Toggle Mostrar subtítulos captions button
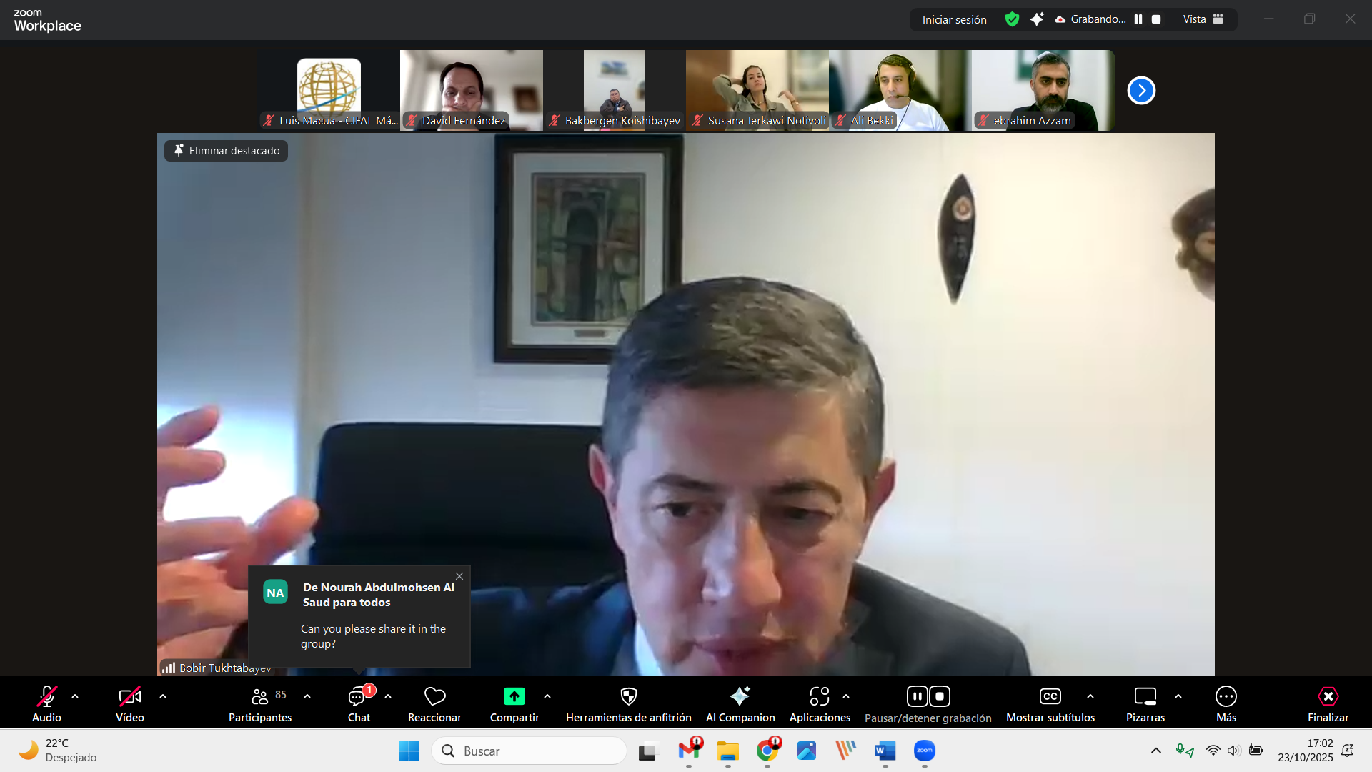This screenshot has width=1372, height=772. (1050, 696)
